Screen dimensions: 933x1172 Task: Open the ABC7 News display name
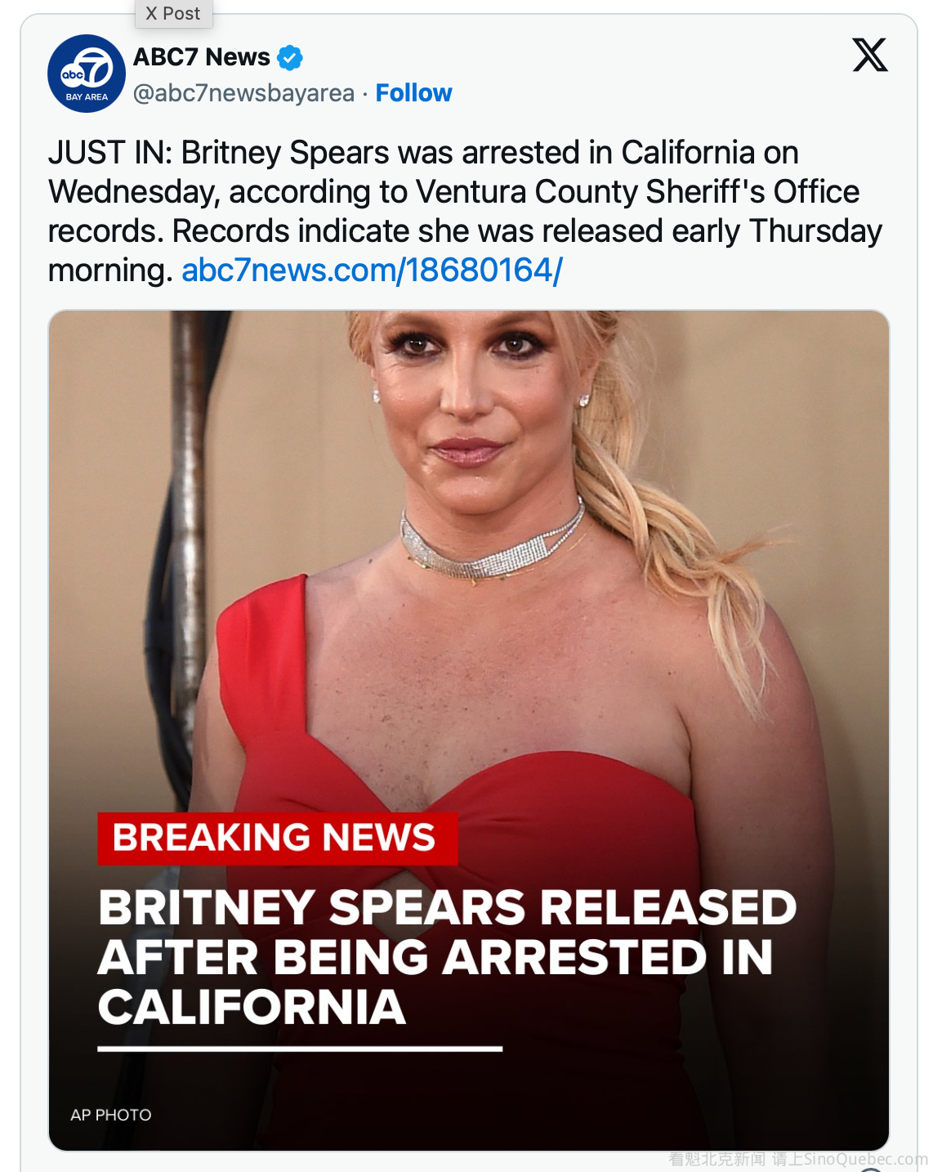coord(201,57)
